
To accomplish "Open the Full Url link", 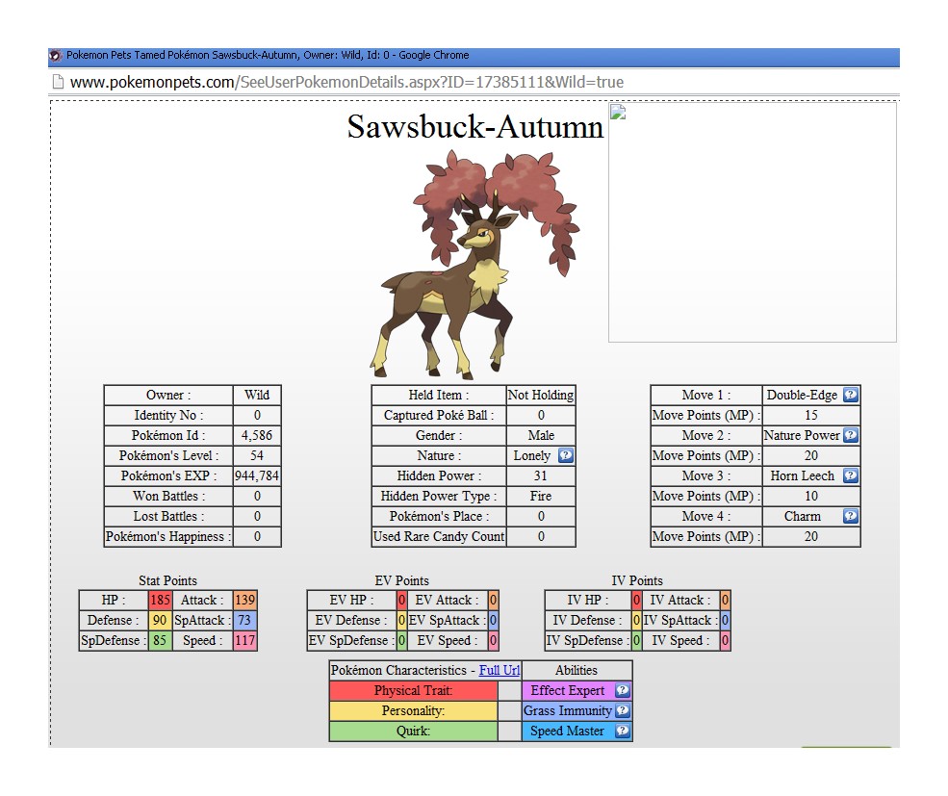I will (x=500, y=670).
